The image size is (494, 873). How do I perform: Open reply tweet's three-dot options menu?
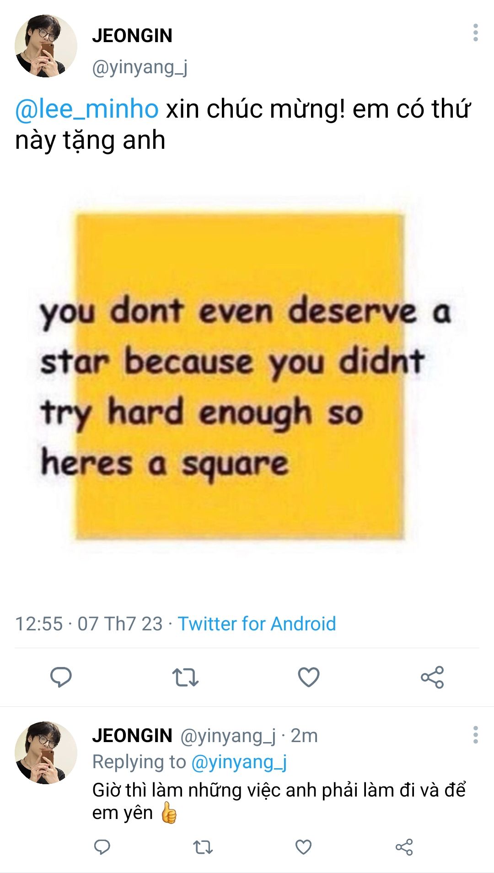[x=476, y=735]
